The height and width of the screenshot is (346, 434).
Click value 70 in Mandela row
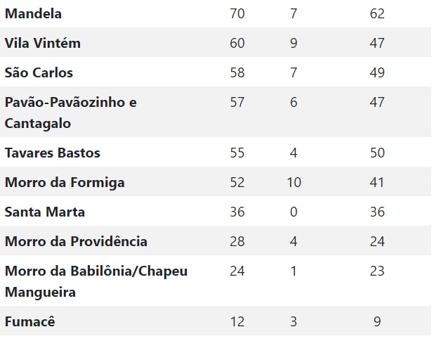click(237, 13)
